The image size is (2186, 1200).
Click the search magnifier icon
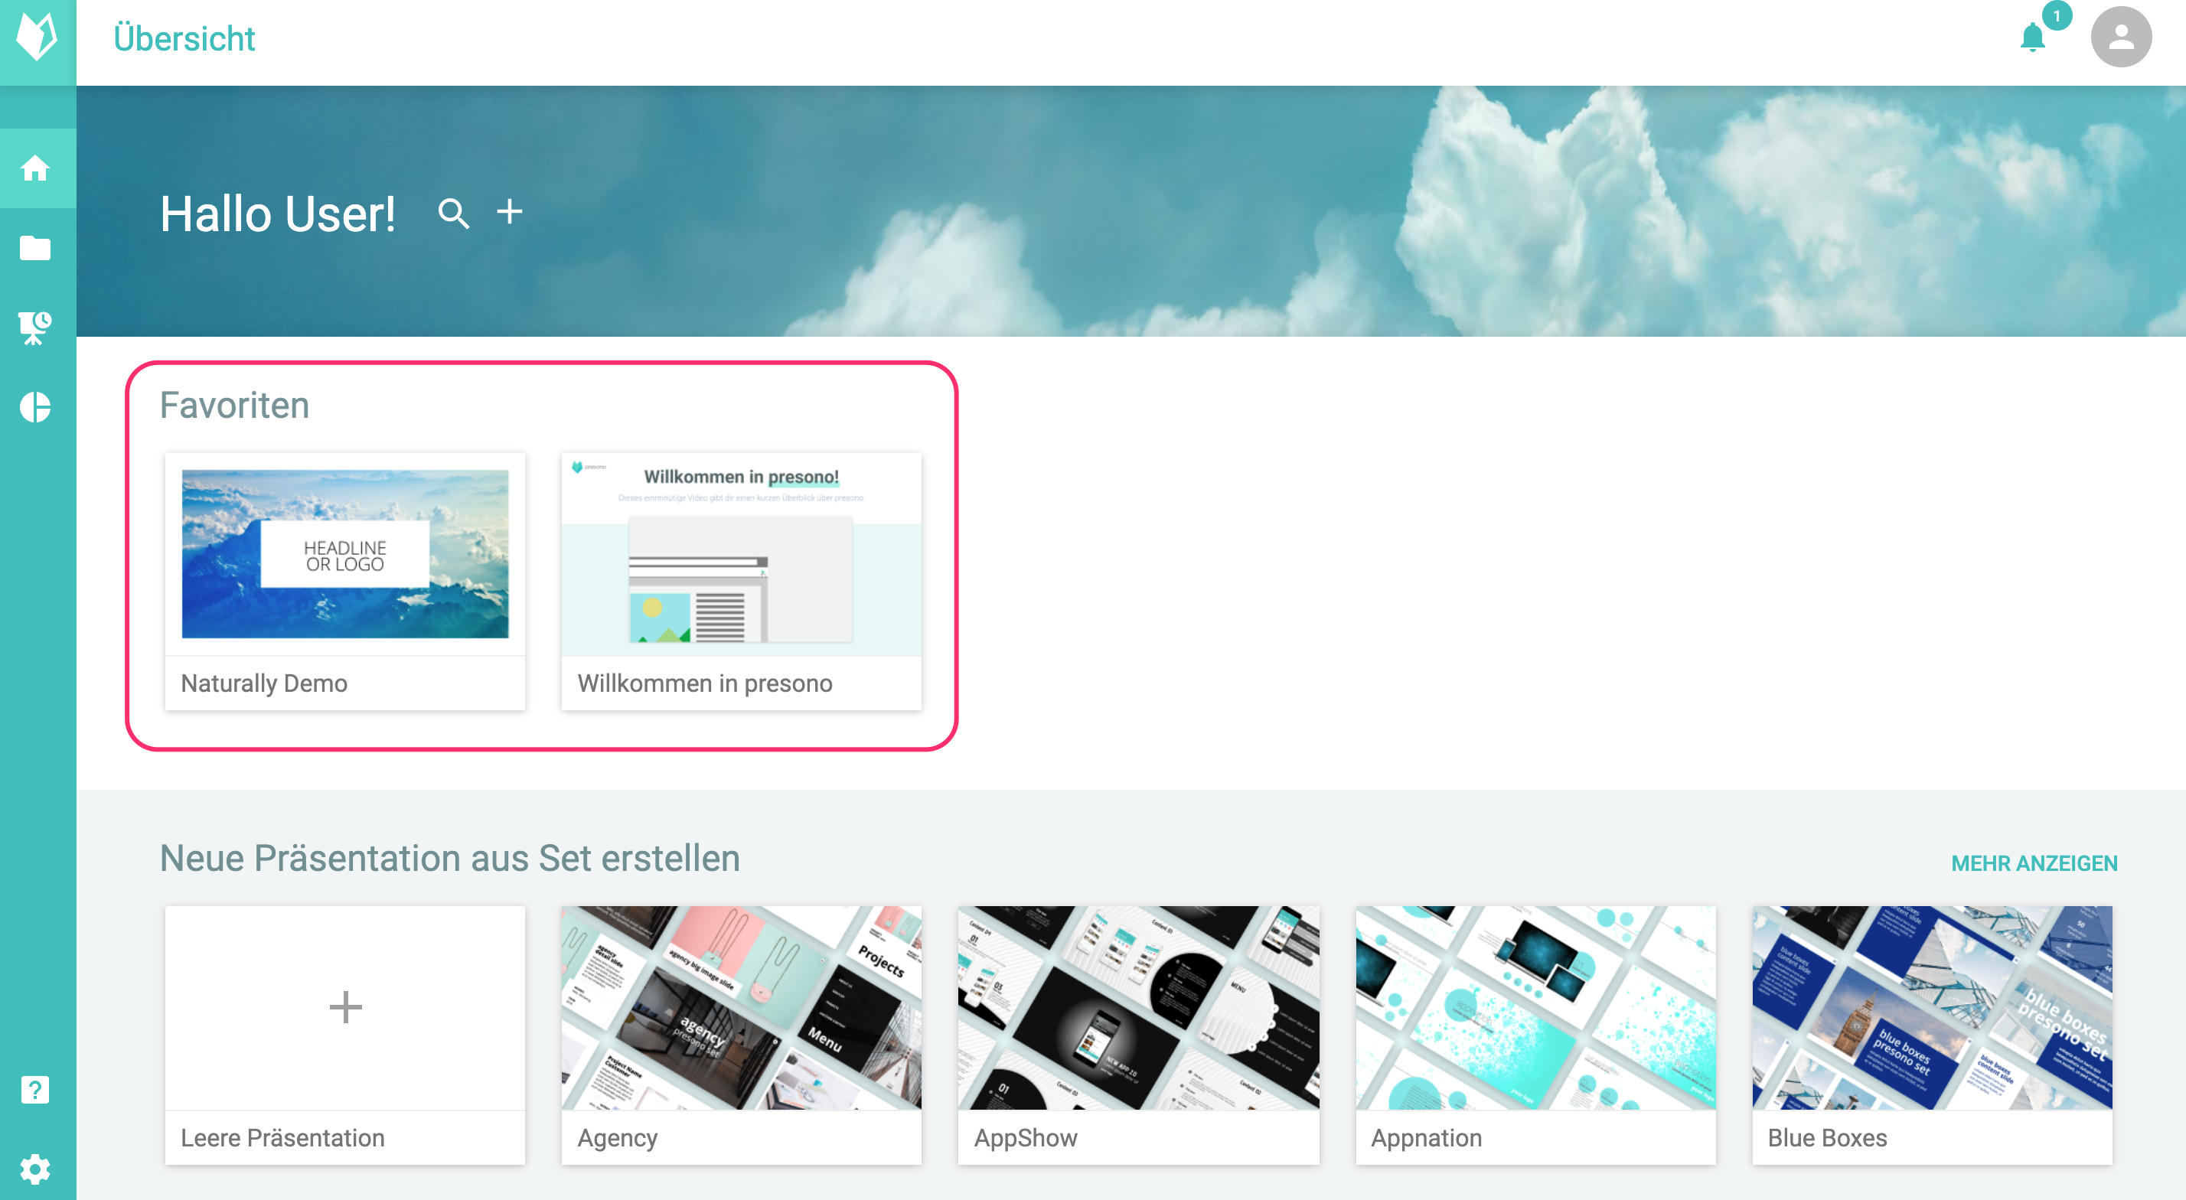(x=454, y=214)
